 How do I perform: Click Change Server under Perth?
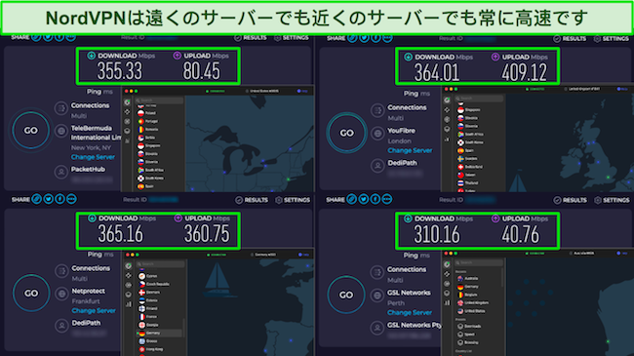pos(410,313)
